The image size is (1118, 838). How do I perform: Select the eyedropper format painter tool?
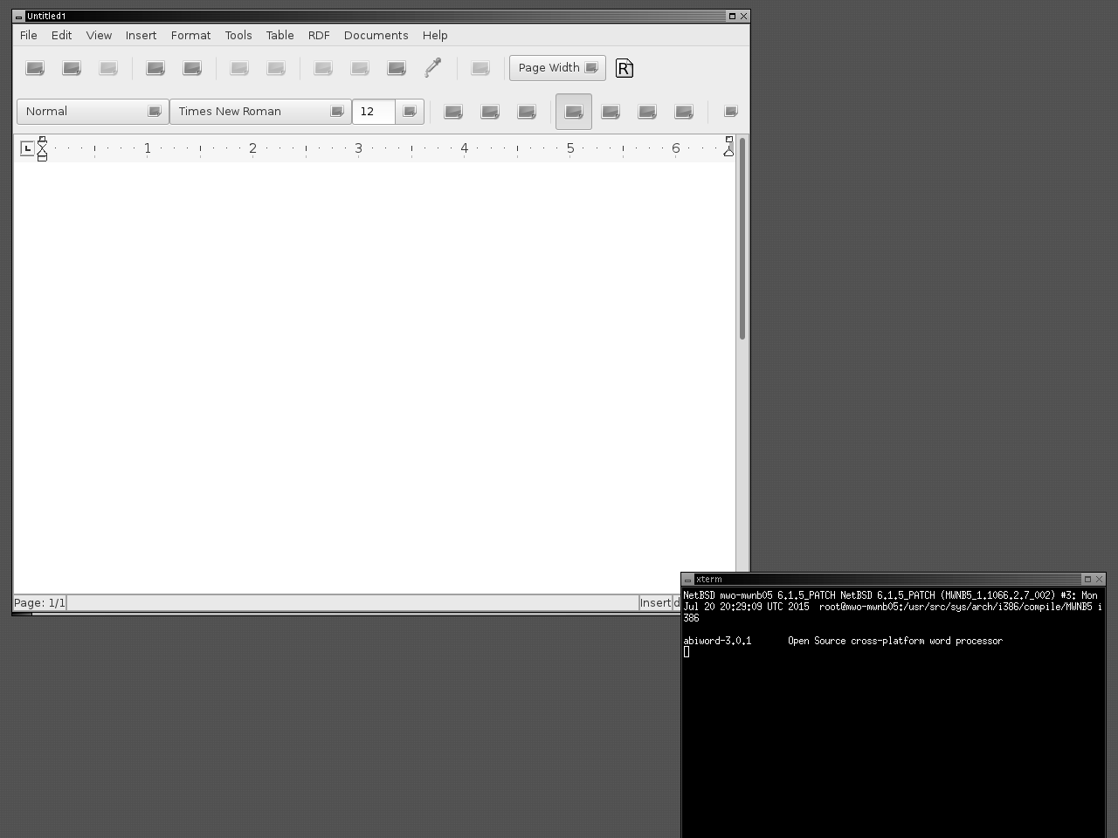(433, 68)
